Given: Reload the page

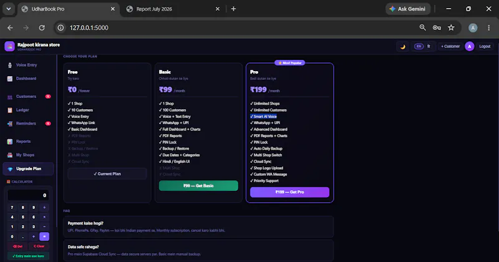Looking at the screenshot, I should pyautogui.click(x=42, y=27).
